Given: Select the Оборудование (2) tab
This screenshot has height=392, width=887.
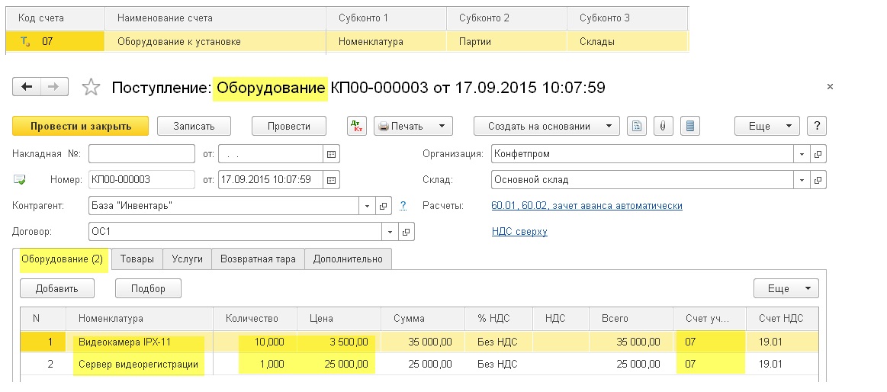Looking at the screenshot, I should (x=63, y=259).
